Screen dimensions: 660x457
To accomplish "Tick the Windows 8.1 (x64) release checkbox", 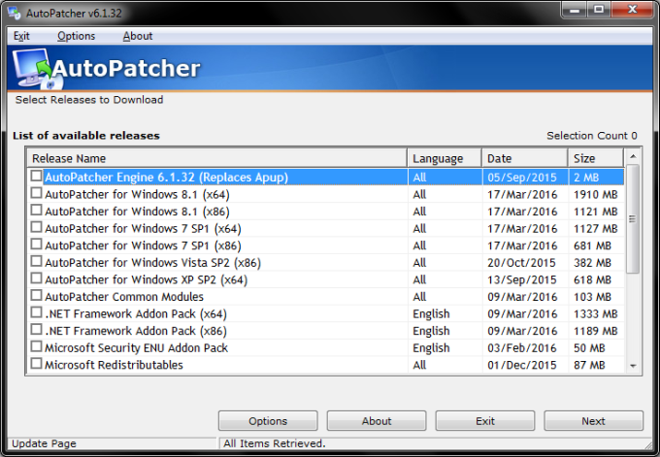I will click(x=37, y=193).
